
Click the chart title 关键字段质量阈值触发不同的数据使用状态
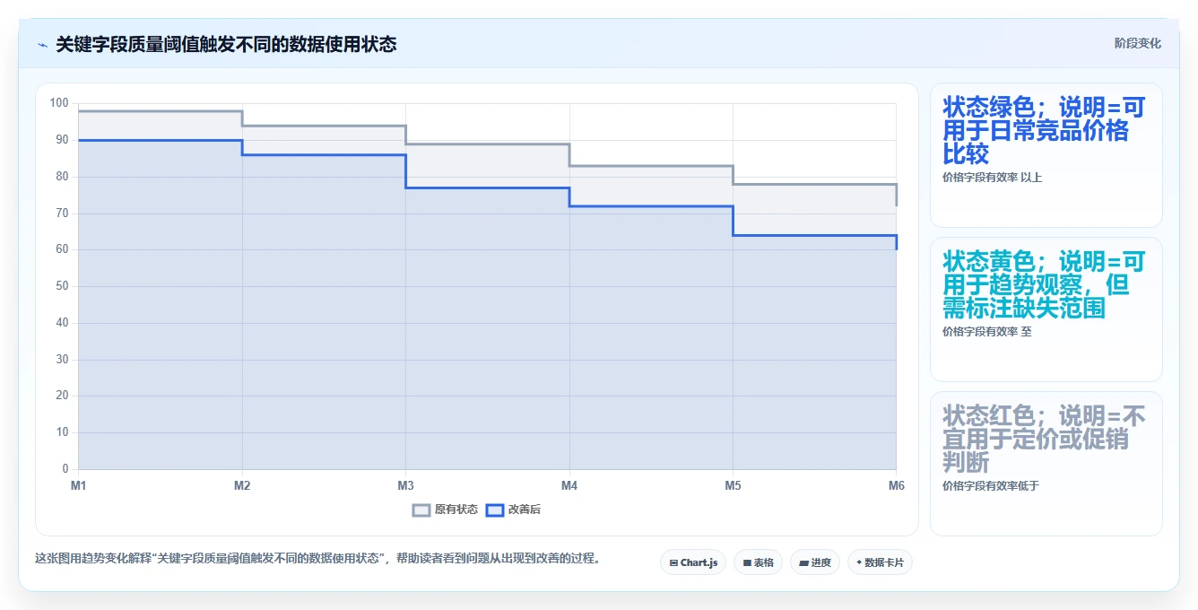[x=226, y=44]
